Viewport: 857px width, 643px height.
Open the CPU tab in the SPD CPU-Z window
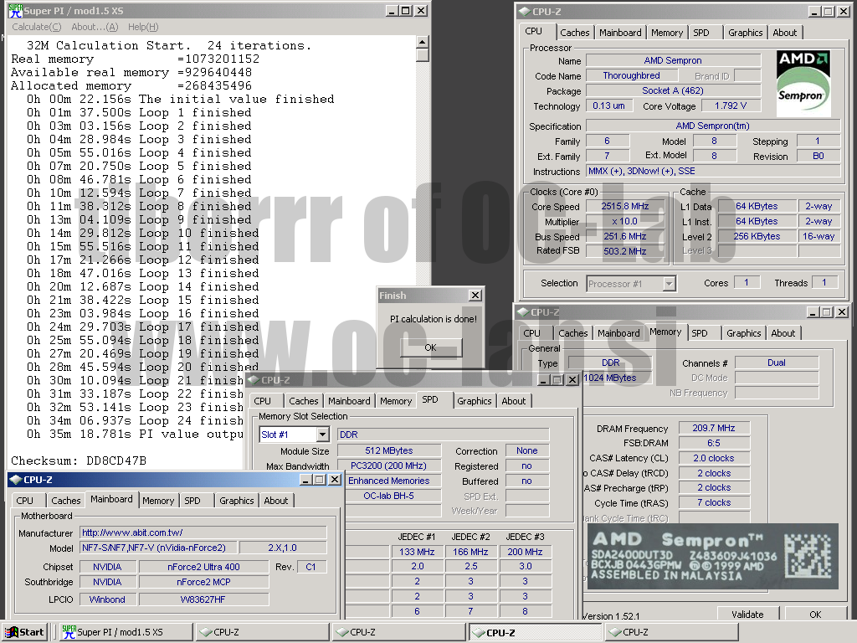pos(262,401)
